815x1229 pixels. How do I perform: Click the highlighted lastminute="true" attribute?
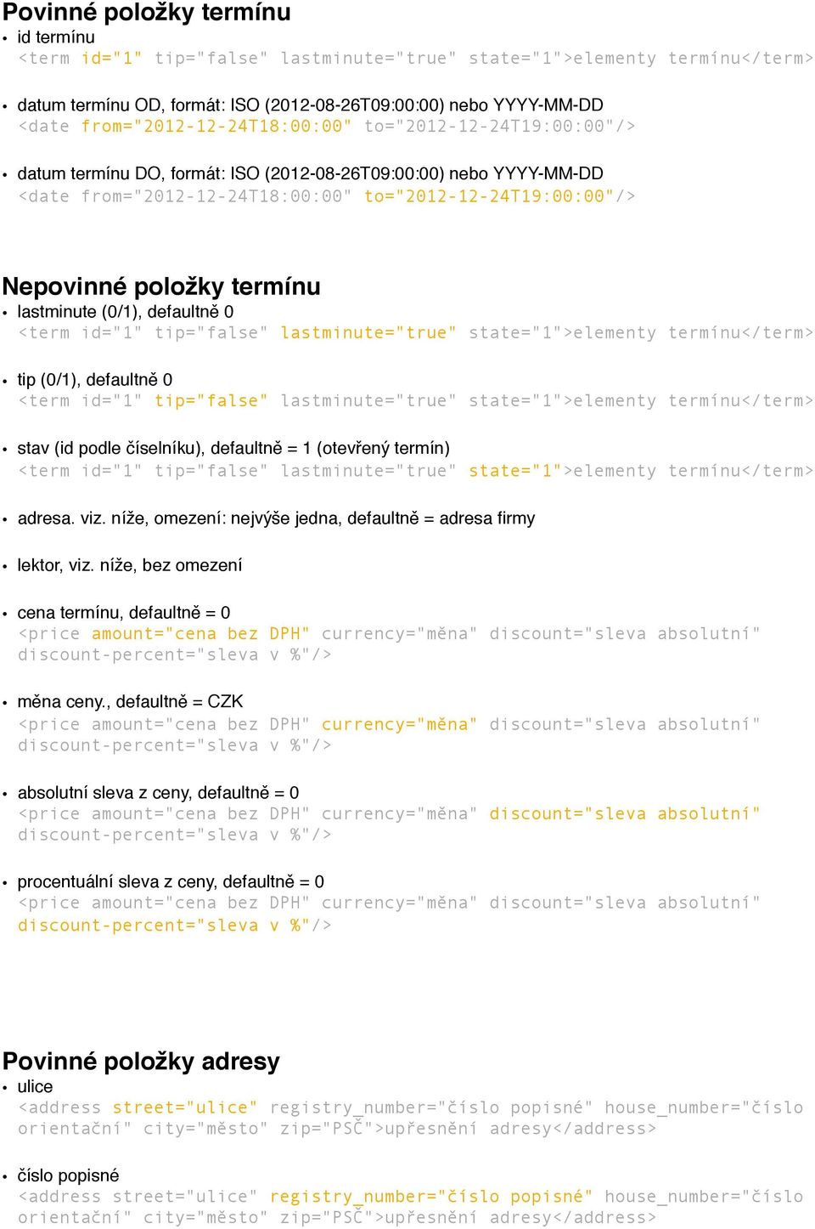point(368,333)
